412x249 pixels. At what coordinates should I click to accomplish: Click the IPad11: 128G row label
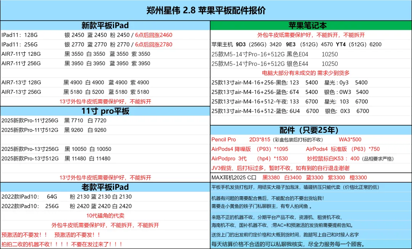click(19, 35)
